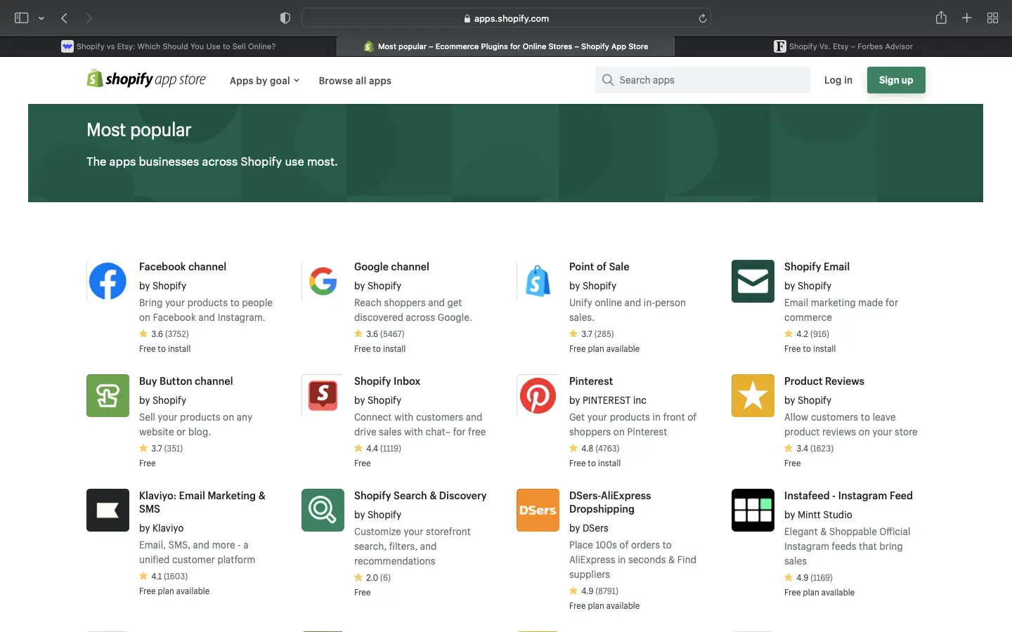Click the Log in link
The width and height of the screenshot is (1012, 632).
pos(838,80)
